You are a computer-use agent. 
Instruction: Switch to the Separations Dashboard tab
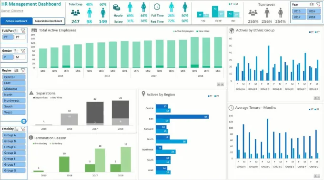click(x=48, y=21)
